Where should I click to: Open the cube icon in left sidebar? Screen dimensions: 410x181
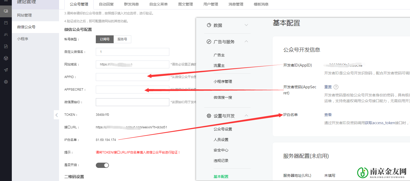(6, 58)
